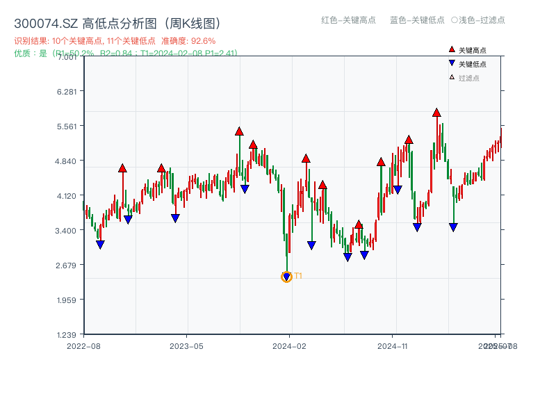Click the 6.281 y-axis label
The height and width of the screenshot is (417, 556).
pyautogui.click(x=67, y=92)
